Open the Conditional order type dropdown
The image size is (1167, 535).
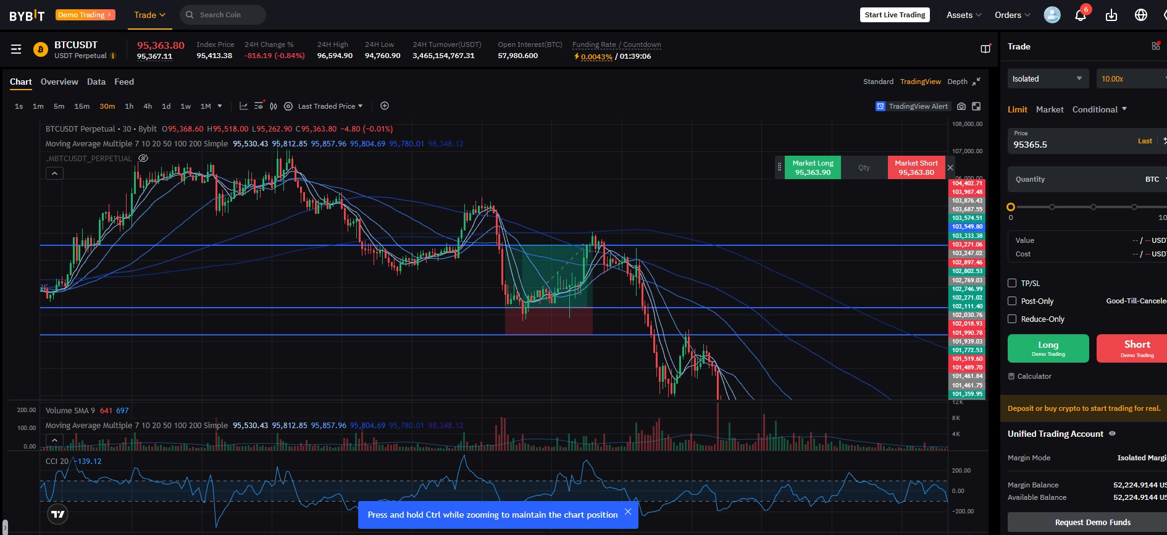click(x=1100, y=109)
